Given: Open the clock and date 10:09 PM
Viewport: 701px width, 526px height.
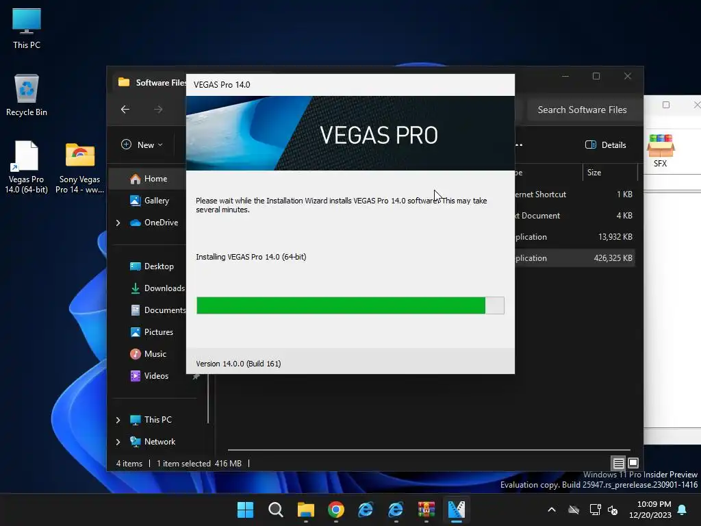Looking at the screenshot, I should coord(650,510).
